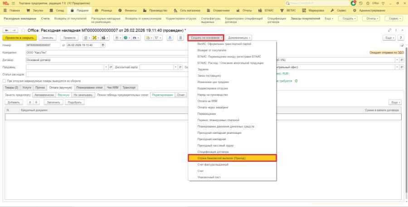Open the green globe toolbar dropdown
The image size is (408, 207).
[127, 38]
